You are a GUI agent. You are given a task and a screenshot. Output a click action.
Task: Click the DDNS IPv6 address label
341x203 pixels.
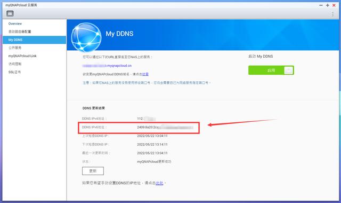pyautogui.click(x=94, y=127)
